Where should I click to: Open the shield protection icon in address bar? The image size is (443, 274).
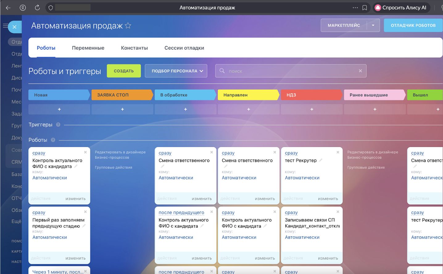[51, 8]
